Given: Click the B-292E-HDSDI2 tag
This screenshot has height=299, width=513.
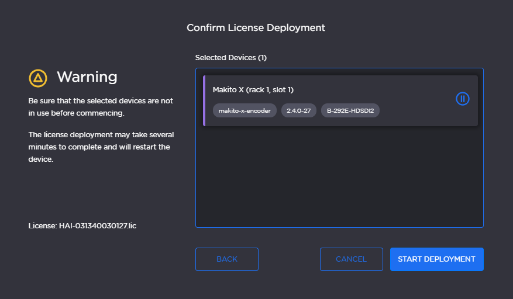Looking at the screenshot, I should click(x=350, y=110).
